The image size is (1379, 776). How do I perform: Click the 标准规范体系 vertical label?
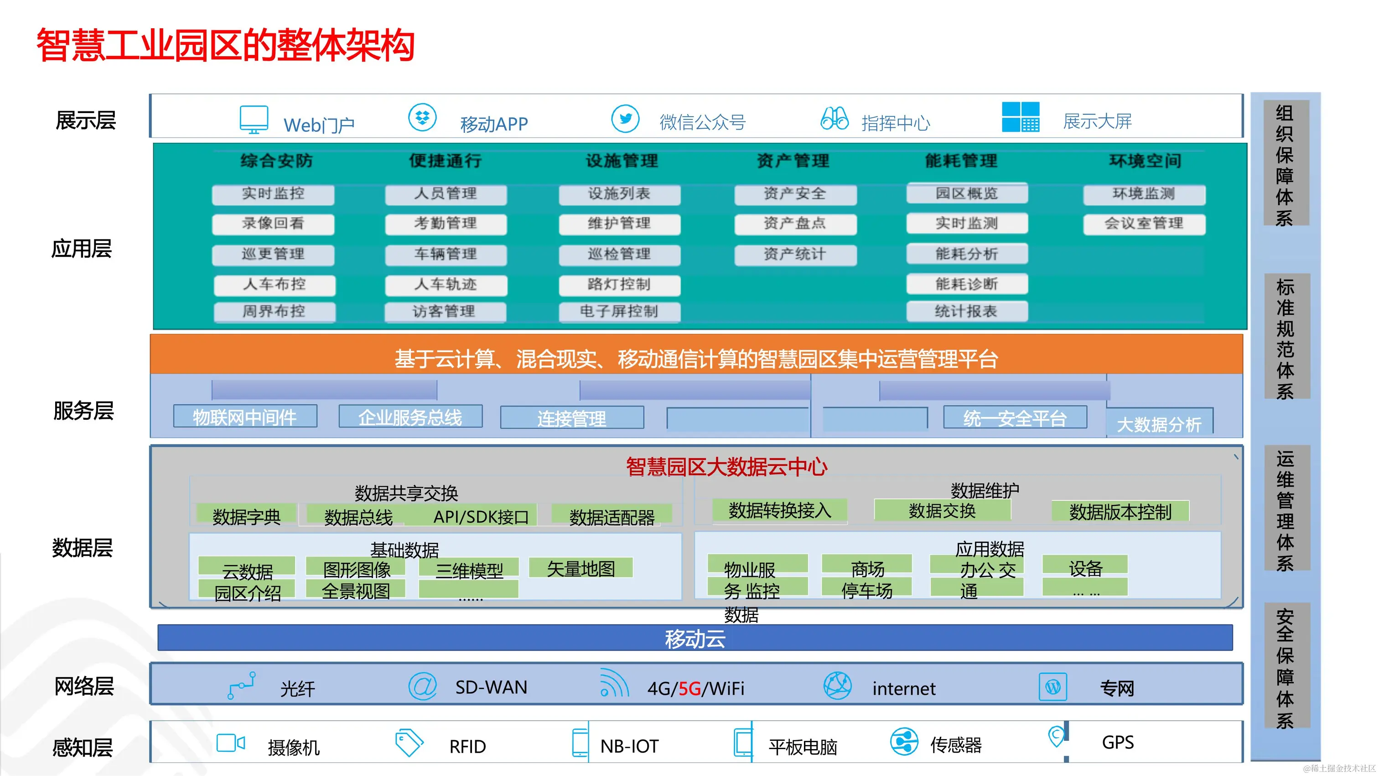pyautogui.click(x=1287, y=337)
